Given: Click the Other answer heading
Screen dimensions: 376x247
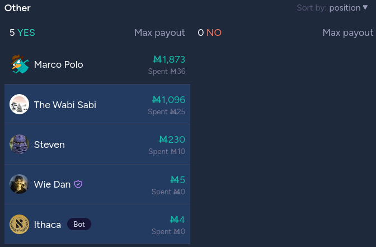Looking at the screenshot, I should tap(17, 8).
